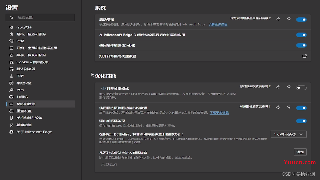The image size is (320, 180).
Task: Click the external link icon for 代理设置
Action: coord(304,56)
